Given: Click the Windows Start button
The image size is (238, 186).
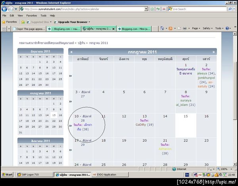Looking at the screenshot, I should pos(7,174).
